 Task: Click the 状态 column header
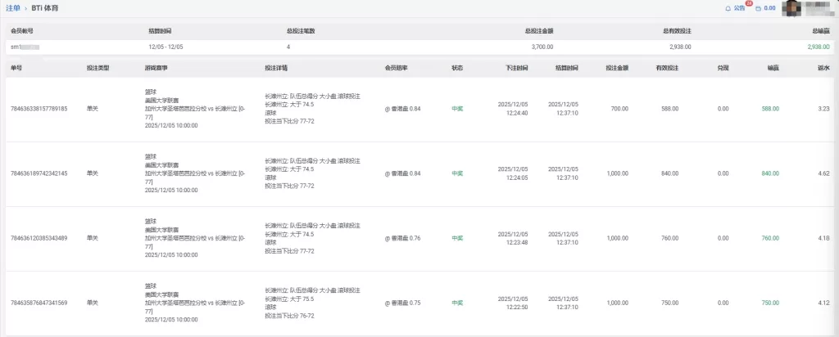457,67
